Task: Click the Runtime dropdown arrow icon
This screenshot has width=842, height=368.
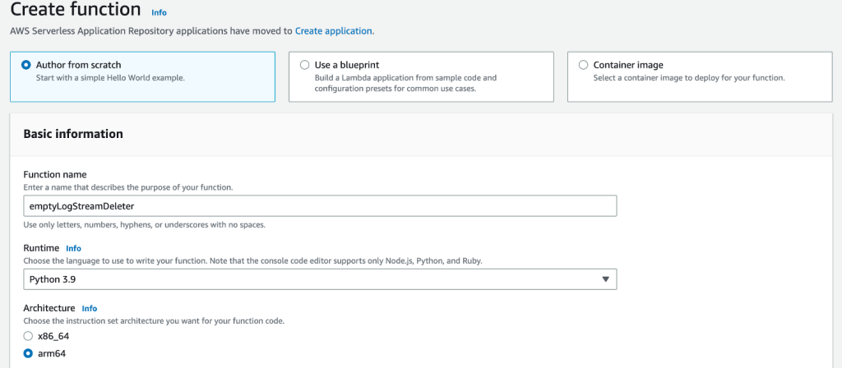Action: click(605, 279)
